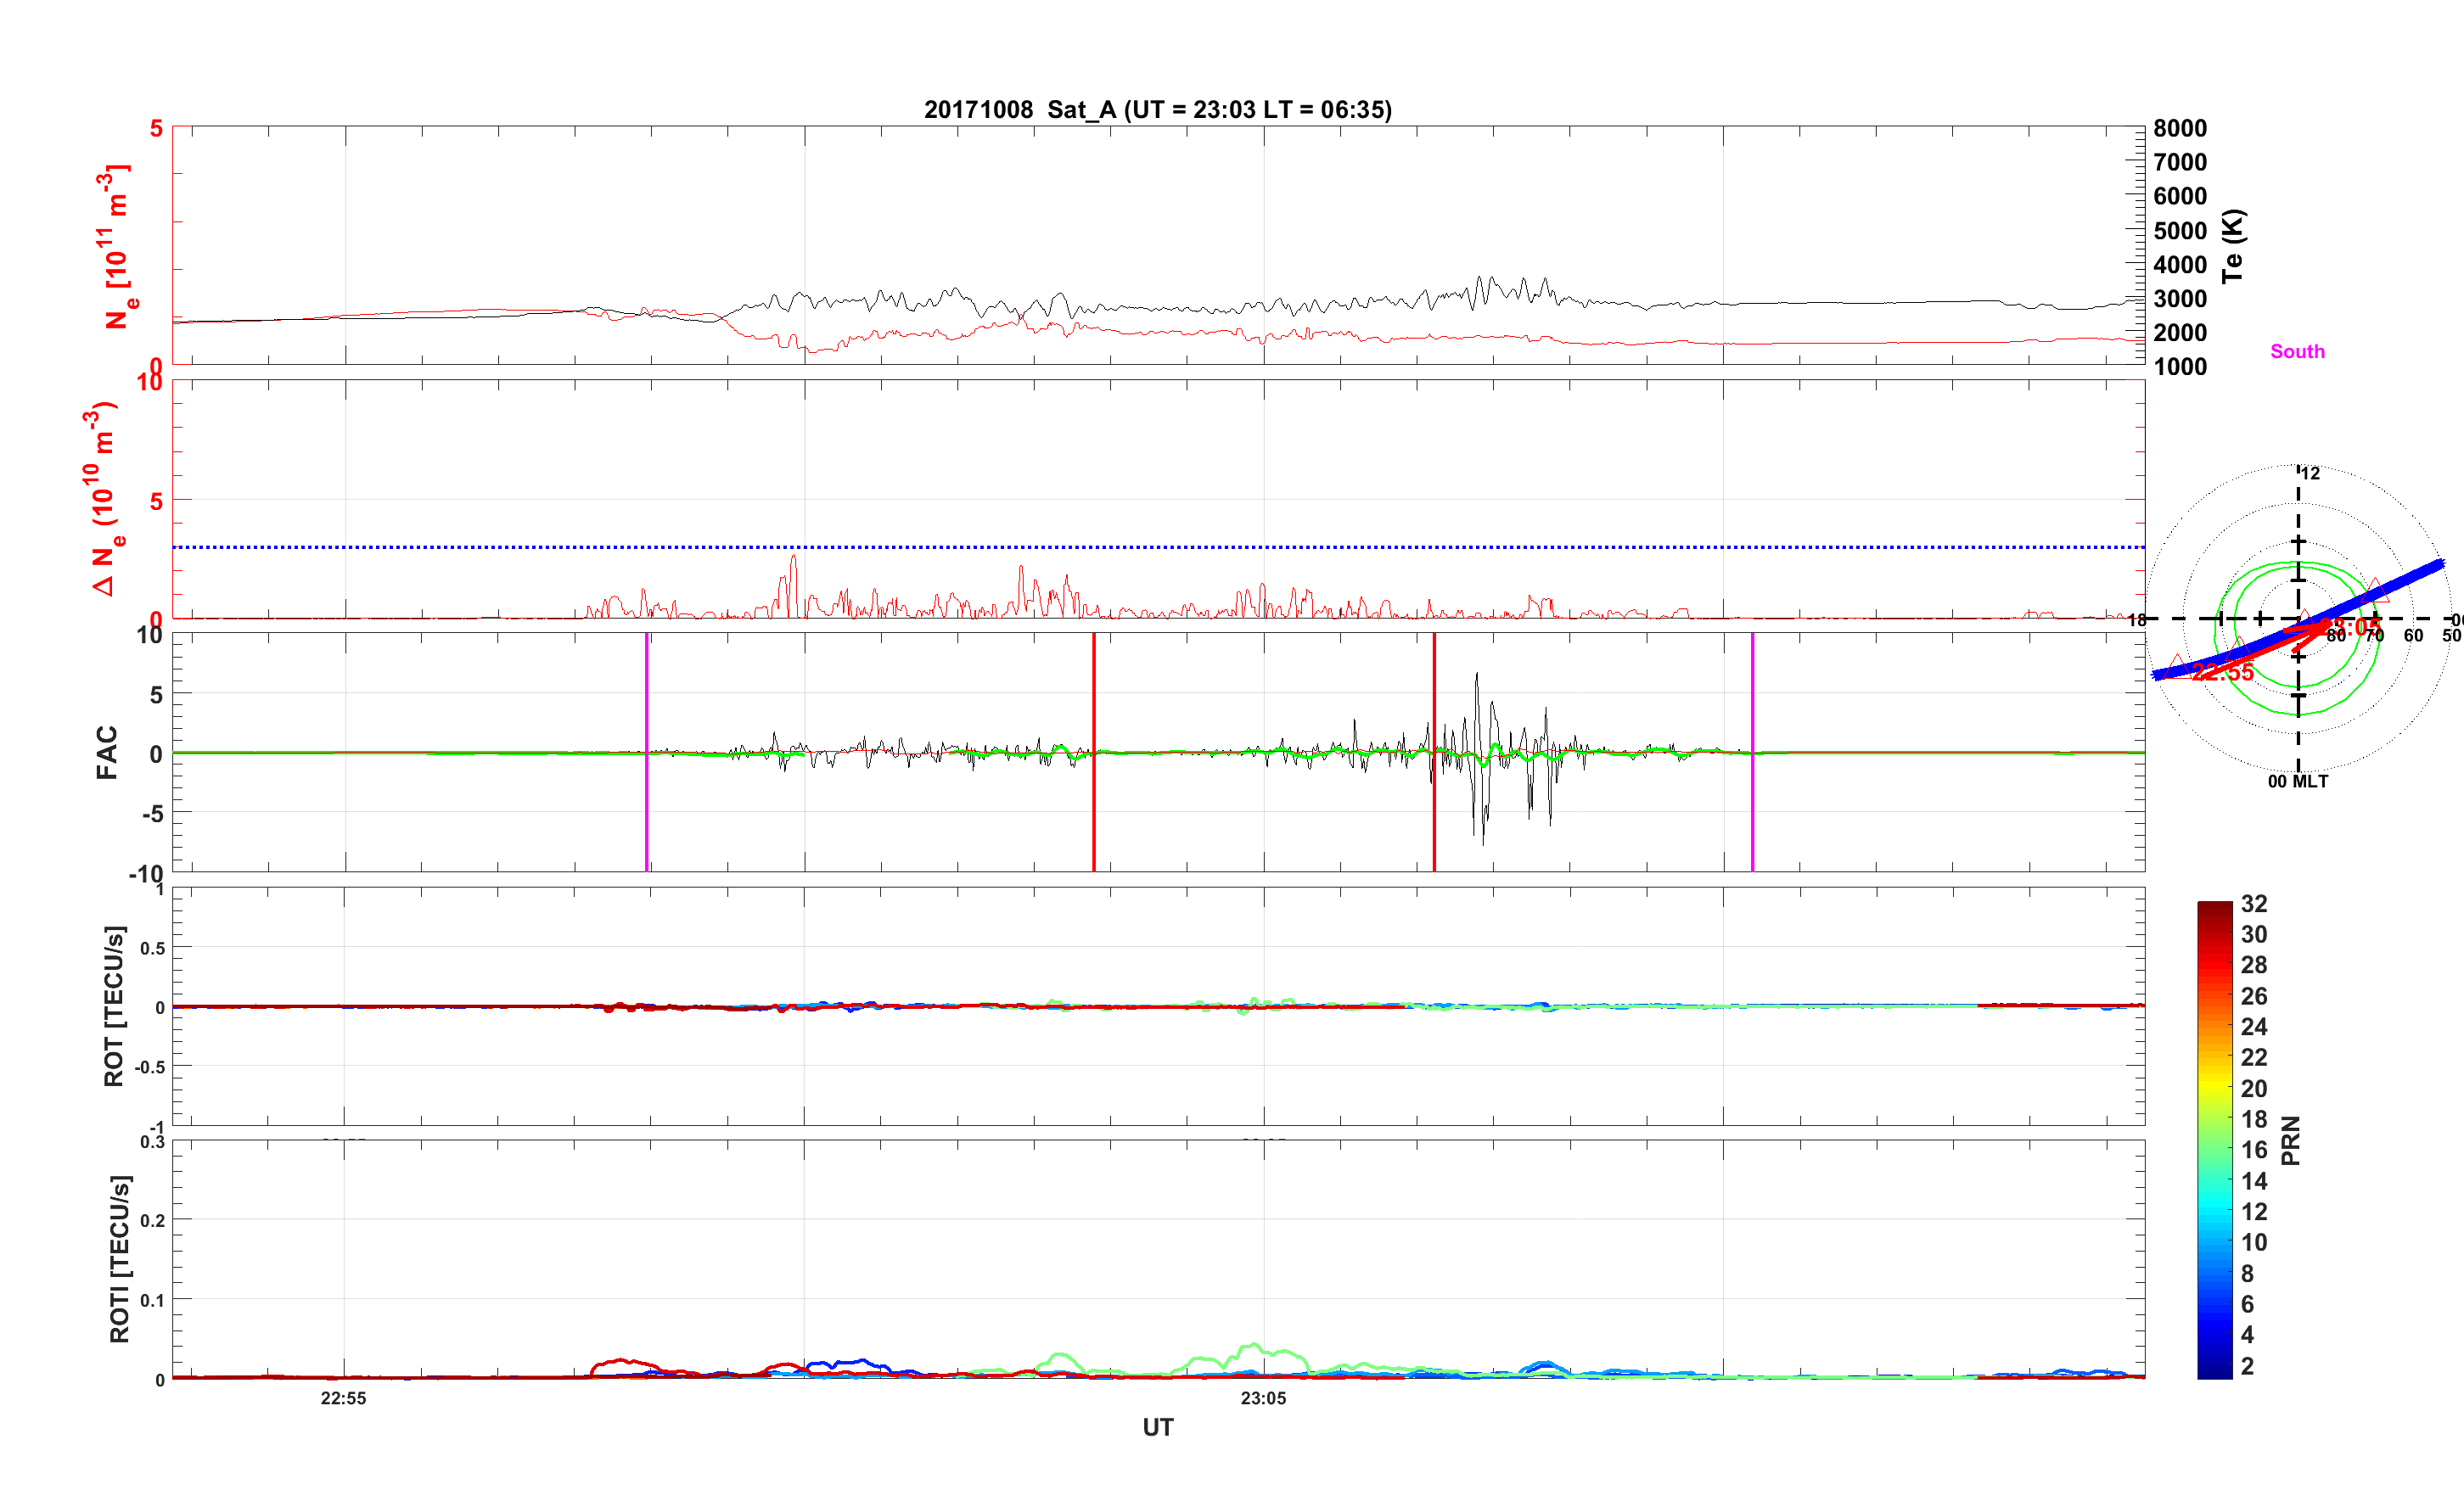Click the PRN colorbar label
This screenshot has height=1490, width=2464.
tap(2290, 1140)
